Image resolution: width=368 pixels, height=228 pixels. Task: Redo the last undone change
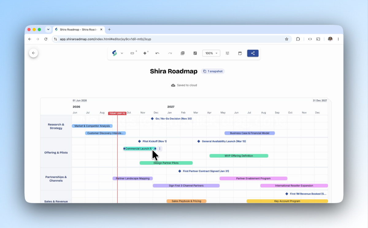(170, 53)
